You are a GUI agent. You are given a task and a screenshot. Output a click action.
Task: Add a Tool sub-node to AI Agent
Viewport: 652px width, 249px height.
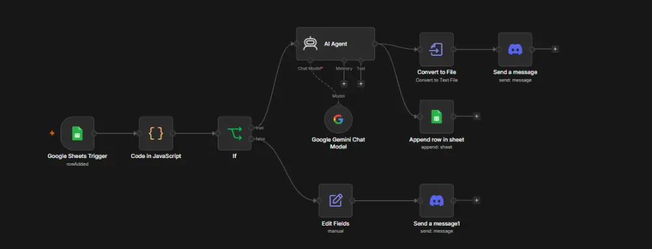(361, 84)
